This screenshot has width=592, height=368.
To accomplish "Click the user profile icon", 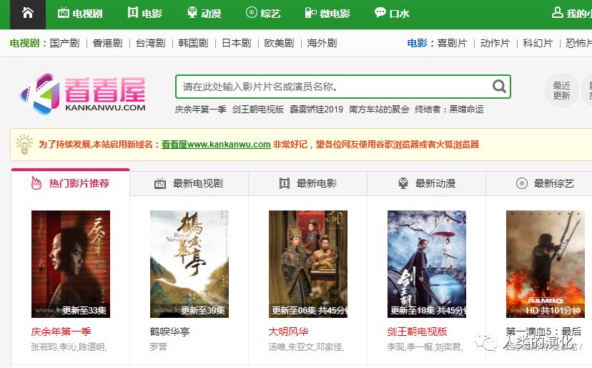I will (557, 13).
